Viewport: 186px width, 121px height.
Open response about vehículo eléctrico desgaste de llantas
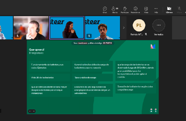point(50,90)
